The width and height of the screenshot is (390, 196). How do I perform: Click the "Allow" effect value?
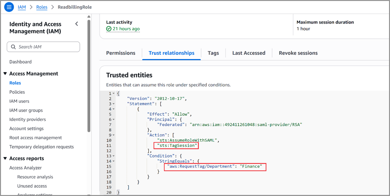(181, 114)
